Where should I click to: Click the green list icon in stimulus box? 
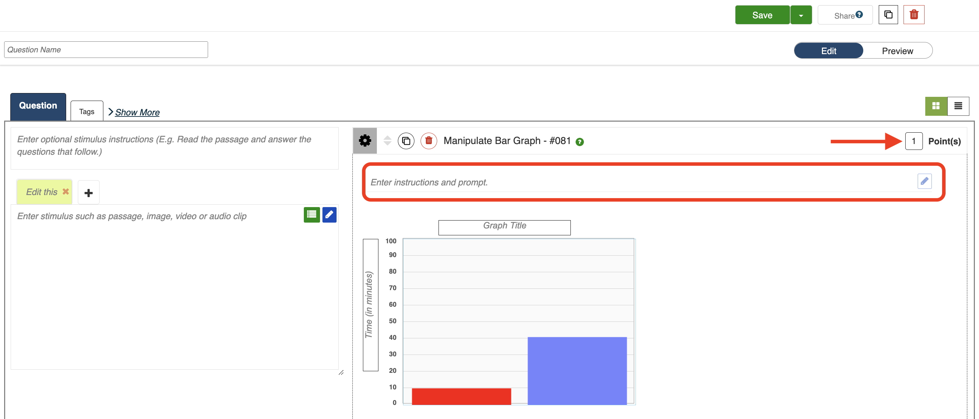click(311, 215)
